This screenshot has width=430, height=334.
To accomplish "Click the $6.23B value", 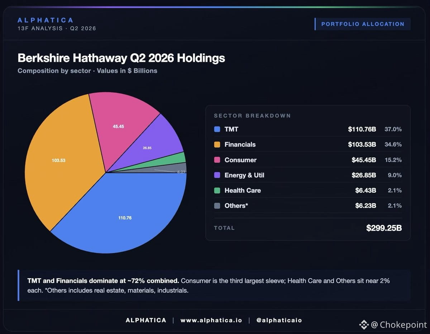I will pyautogui.click(x=365, y=206).
